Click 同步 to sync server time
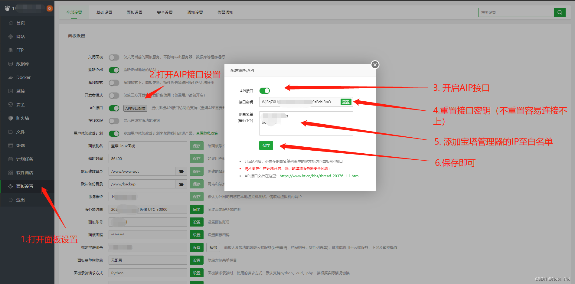Screen dimensions: 575x284 (x=197, y=210)
